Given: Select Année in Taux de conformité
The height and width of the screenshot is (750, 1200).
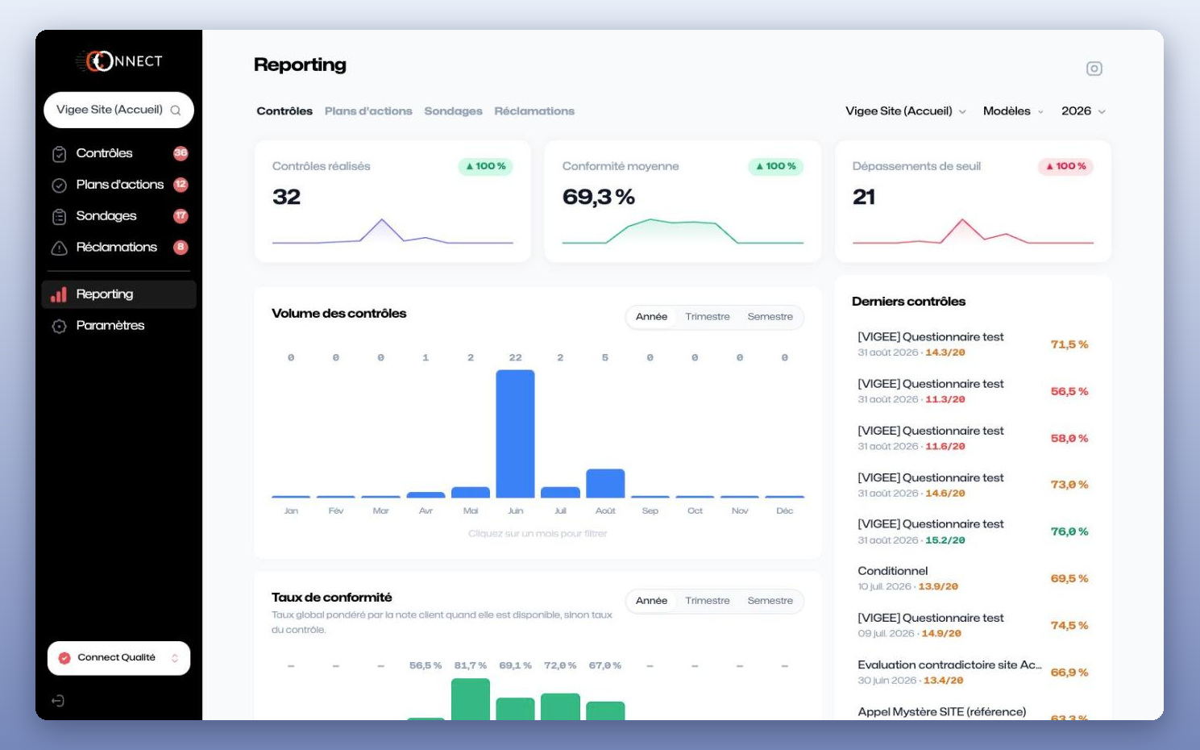Looking at the screenshot, I should 651,601.
